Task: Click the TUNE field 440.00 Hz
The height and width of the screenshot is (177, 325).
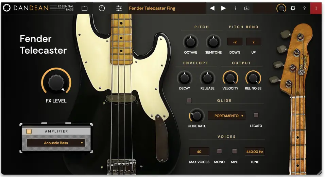Action: click(x=255, y=152)
